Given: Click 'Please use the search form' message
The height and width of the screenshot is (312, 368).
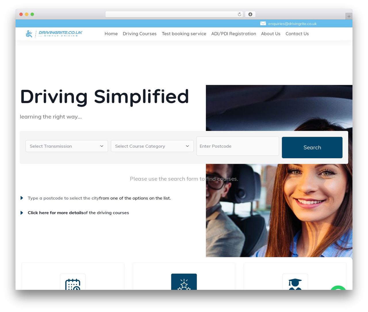Looking at the screenshot, I should click(x=184, y=179).
